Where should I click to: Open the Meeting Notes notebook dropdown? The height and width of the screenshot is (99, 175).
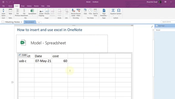point(21,22)
